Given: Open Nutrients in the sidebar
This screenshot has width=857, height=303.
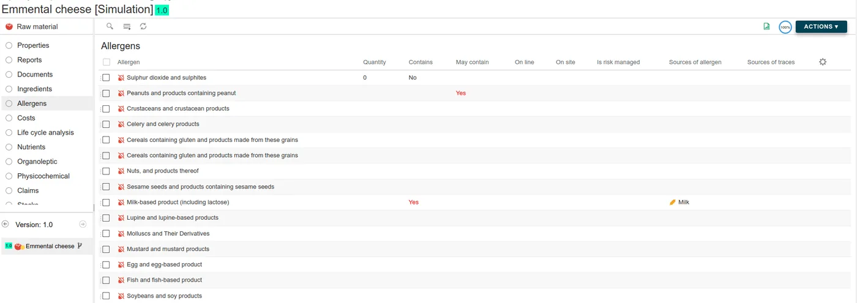Looking at the screenshot, I should [x=31, y=147].
